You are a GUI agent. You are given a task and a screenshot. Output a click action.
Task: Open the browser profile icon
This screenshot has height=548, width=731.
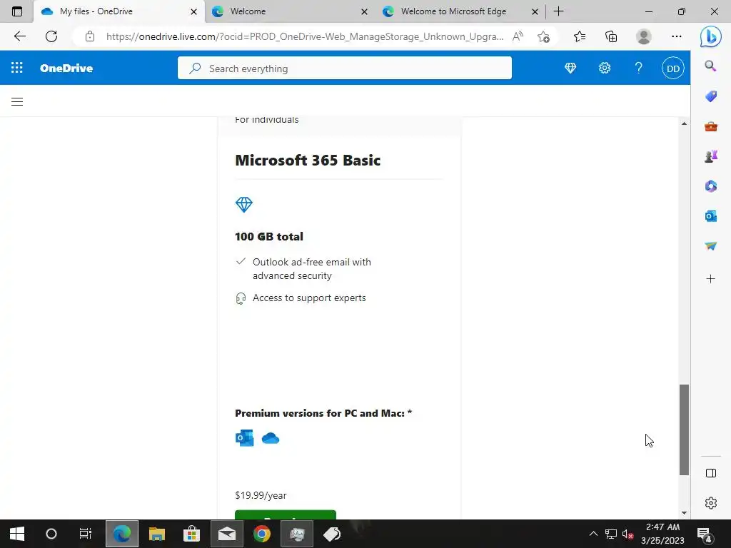pyautogui.click(x=643, y=36)
